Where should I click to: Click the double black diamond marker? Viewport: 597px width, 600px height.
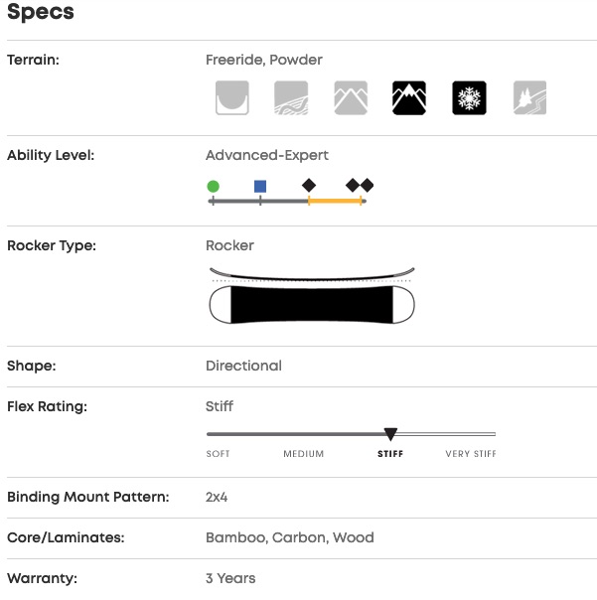[360, 186]
